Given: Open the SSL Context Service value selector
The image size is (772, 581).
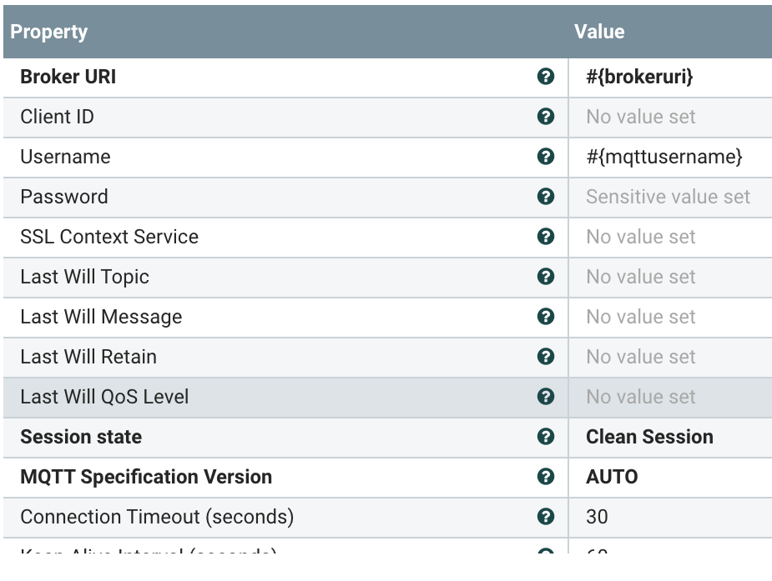Looking at the screenshot, I should (640, 237).
